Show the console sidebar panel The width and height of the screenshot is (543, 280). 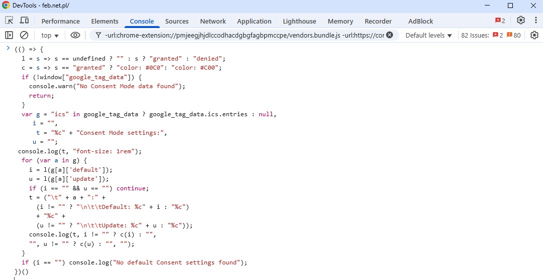9,35
